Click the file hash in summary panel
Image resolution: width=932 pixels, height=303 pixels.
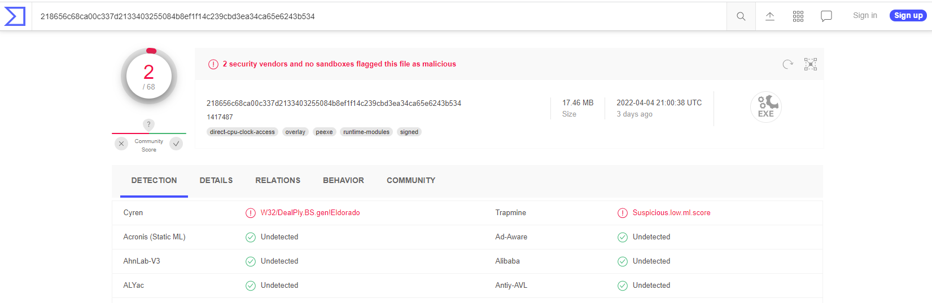(334, 104)
